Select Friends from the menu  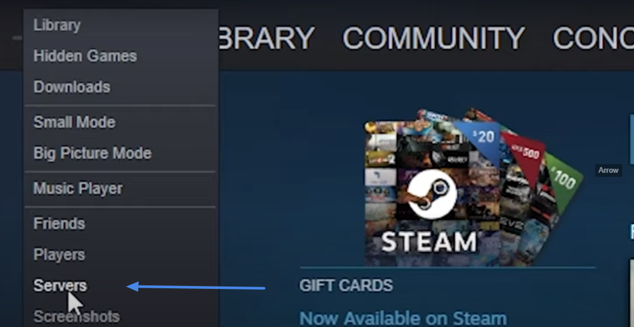pyautogui.click(x=60, y=224)
